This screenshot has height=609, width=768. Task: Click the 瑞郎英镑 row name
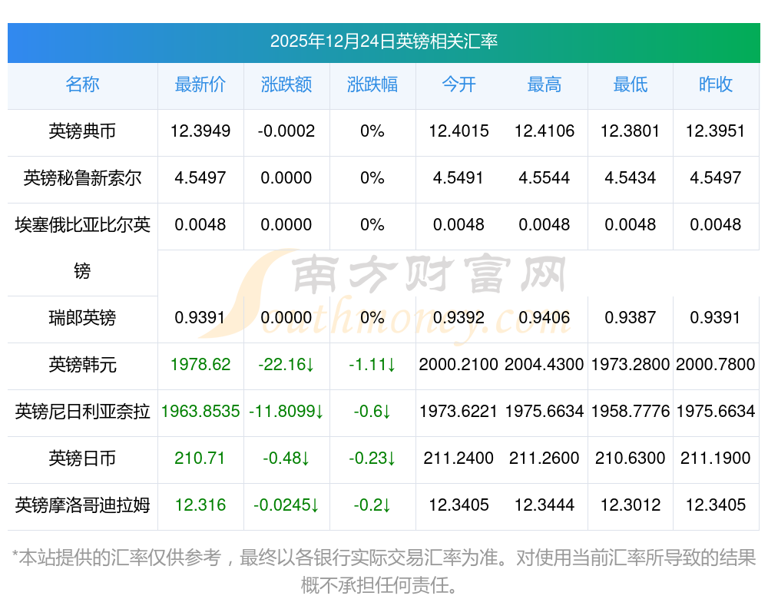(x=82, y=318)
